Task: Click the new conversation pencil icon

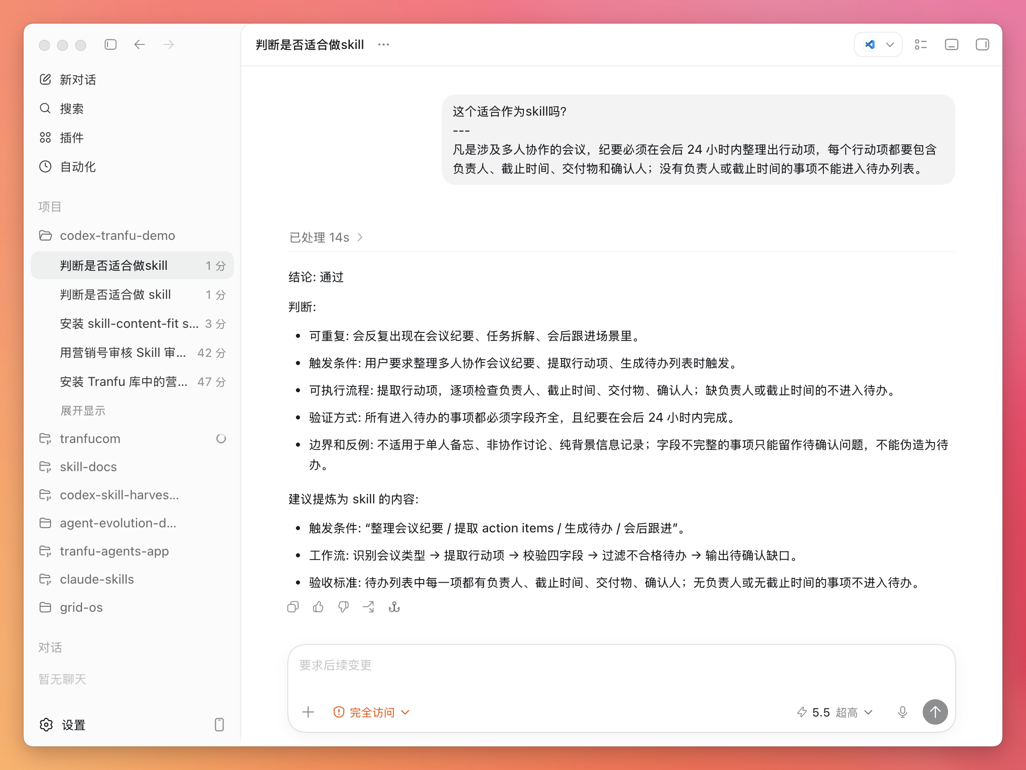Action: (45, 79)
